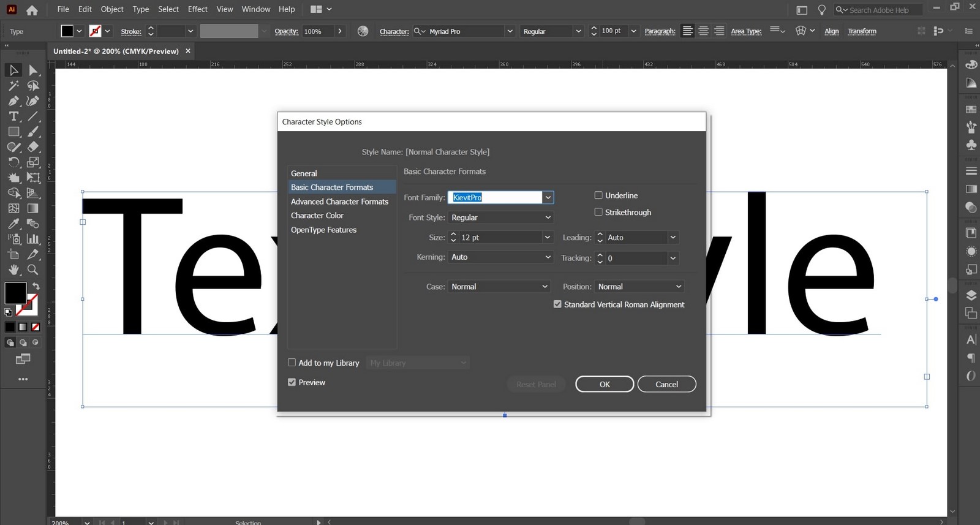This screenshot has height=525, width=980.
Task: Open the Layers panel icon
Action: click(x=971, y=295)
